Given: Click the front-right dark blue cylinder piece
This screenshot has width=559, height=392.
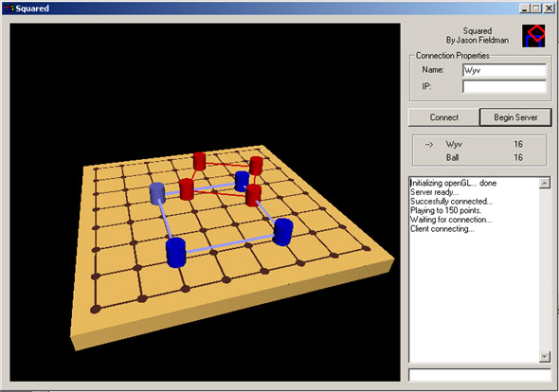Looking at the screenshot, I should coord(283,232).
